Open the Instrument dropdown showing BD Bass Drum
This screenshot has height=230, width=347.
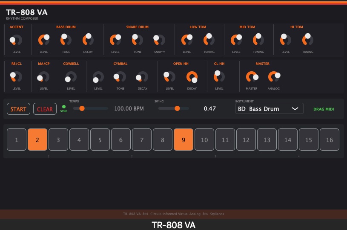[x=270, y=109]
